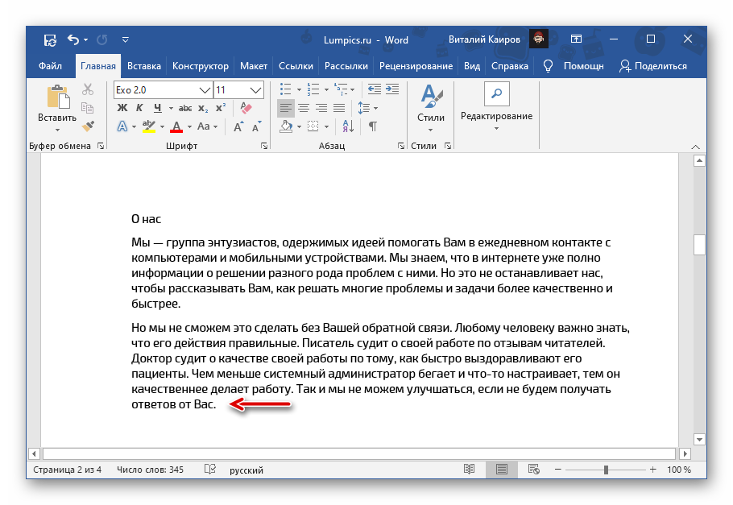Click the Помощн lightbulb search
Screen dimensions: 733x505
574,66
